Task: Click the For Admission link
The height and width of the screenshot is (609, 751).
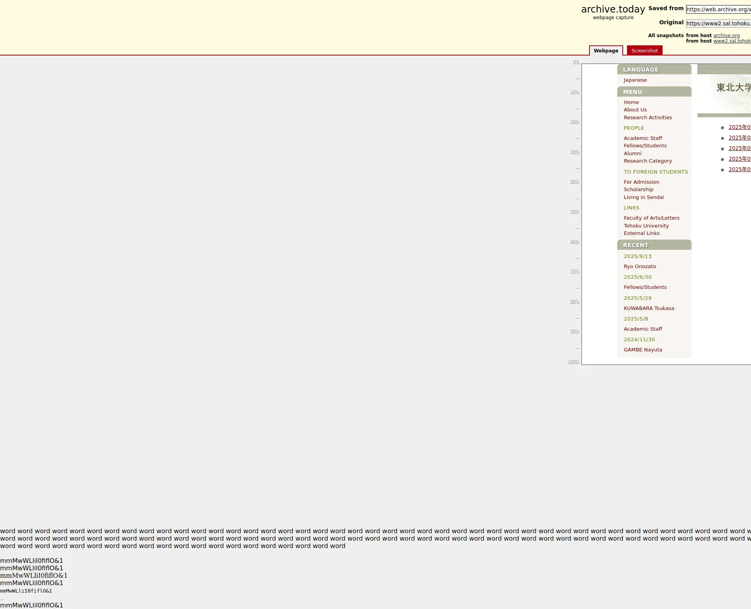Action: [x=641, y=182]
